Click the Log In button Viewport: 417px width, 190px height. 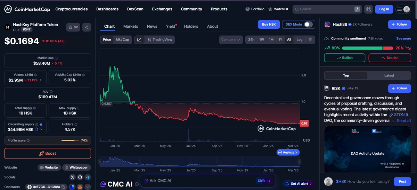(x=384, y=9)
